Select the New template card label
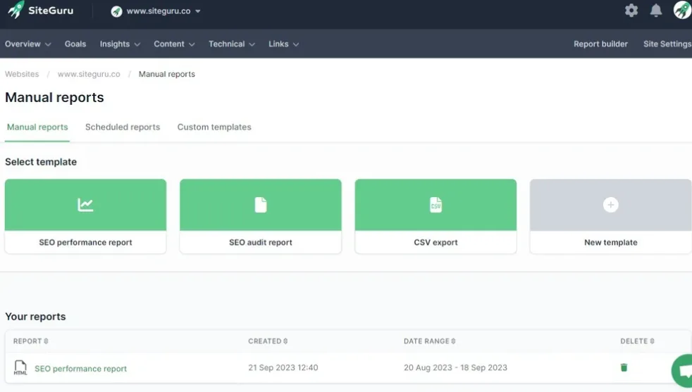The width and height of the screenshot is (692, 392). click(611, 242)
